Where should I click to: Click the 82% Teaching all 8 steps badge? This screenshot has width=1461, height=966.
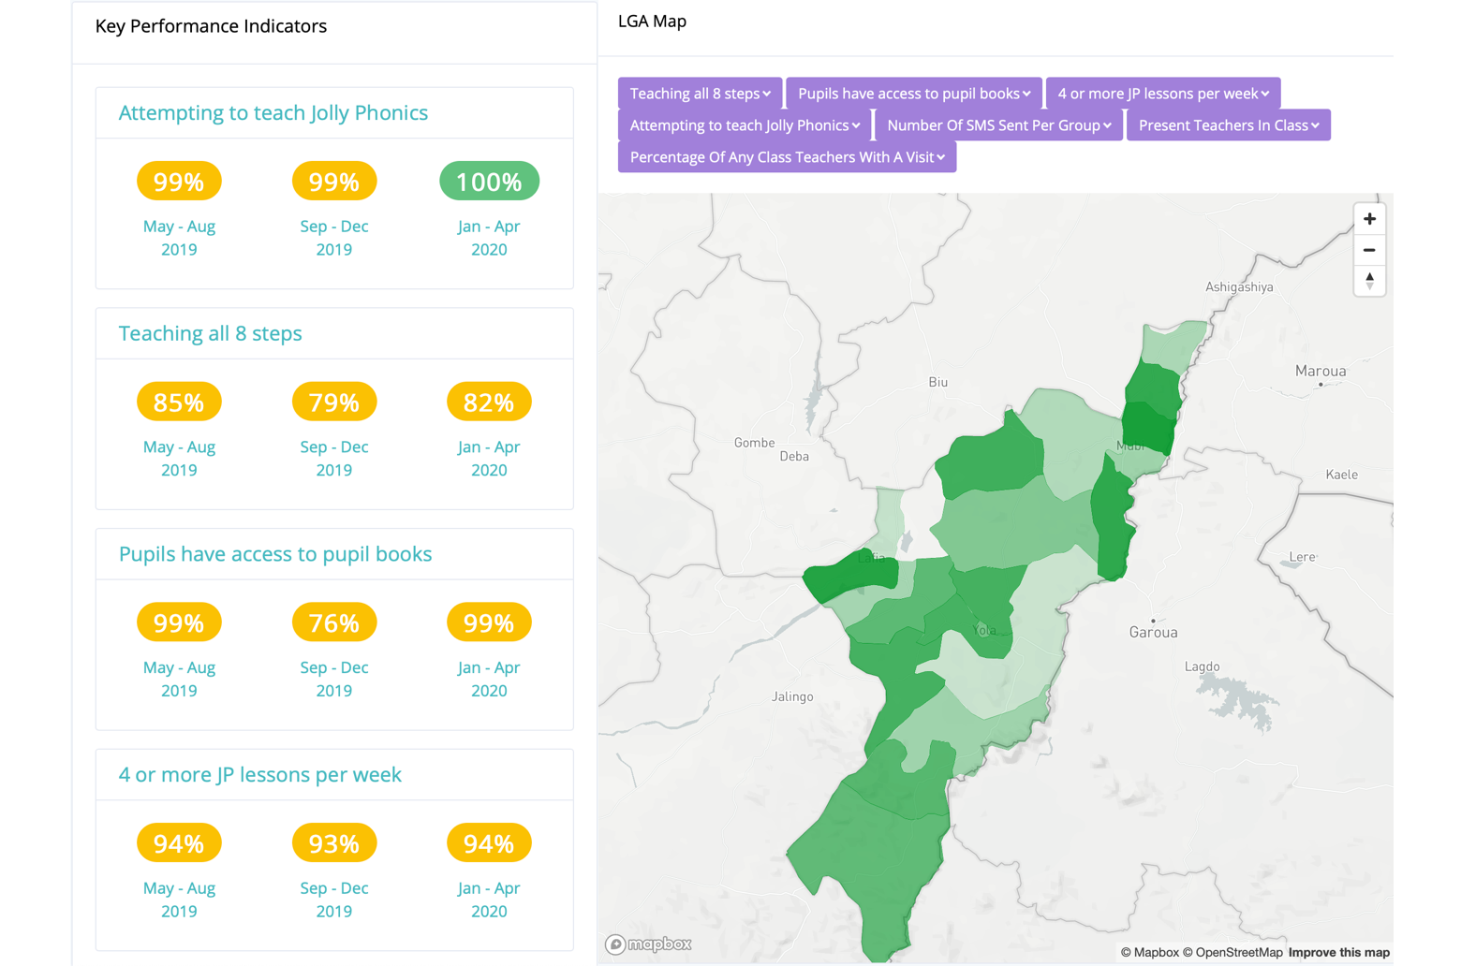click(489, 402)
